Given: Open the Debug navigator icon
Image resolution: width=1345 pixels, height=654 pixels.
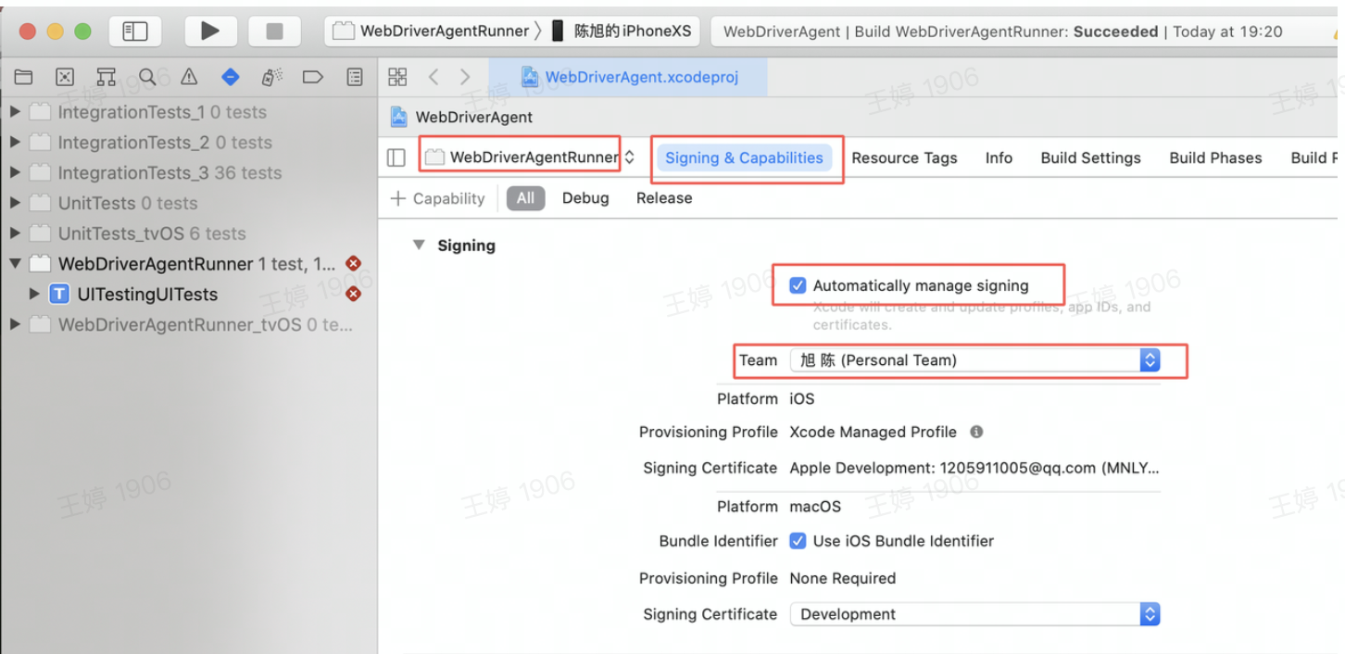Looking at the screenshot, I should (x=271, y=77).
